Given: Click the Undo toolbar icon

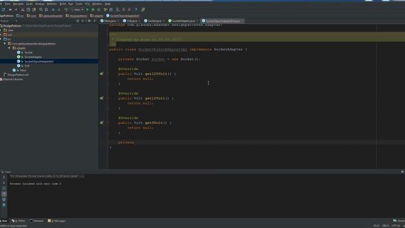Looking at the screenshot, I should coord(10,9).
